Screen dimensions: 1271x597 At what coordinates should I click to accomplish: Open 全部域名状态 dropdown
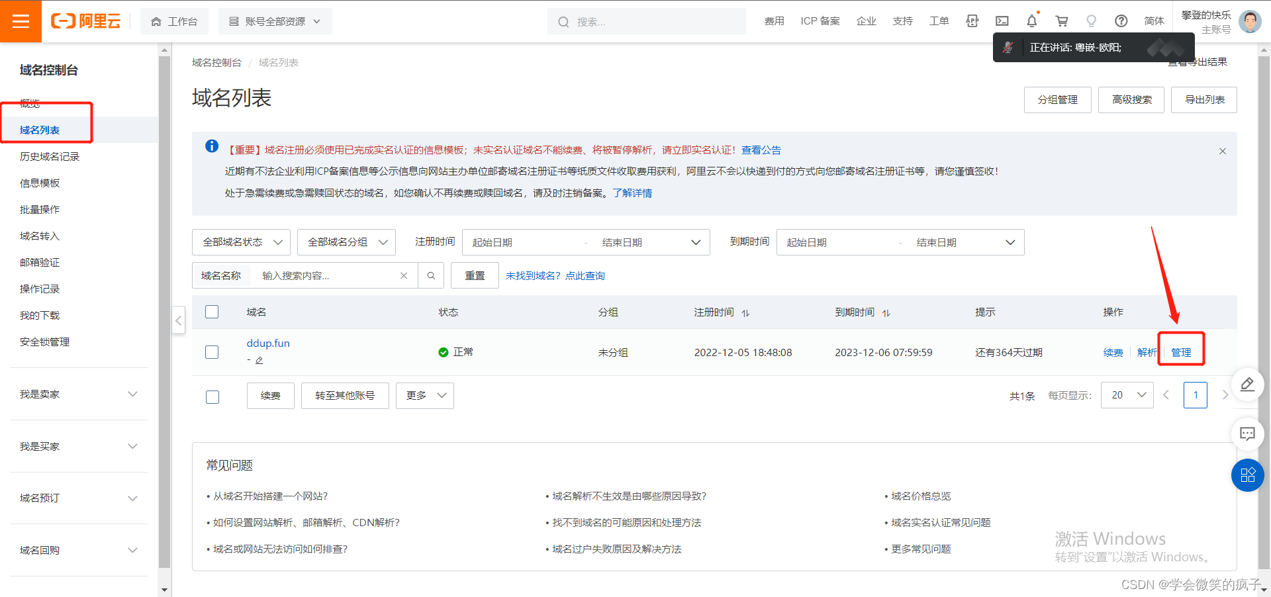[x=242, y=242]
